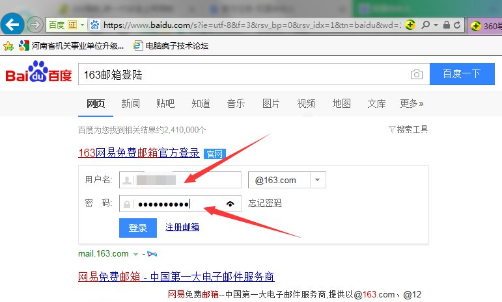Open 搜索工具 filter options
The image size is (502, 302).
[x=408, y=129]
